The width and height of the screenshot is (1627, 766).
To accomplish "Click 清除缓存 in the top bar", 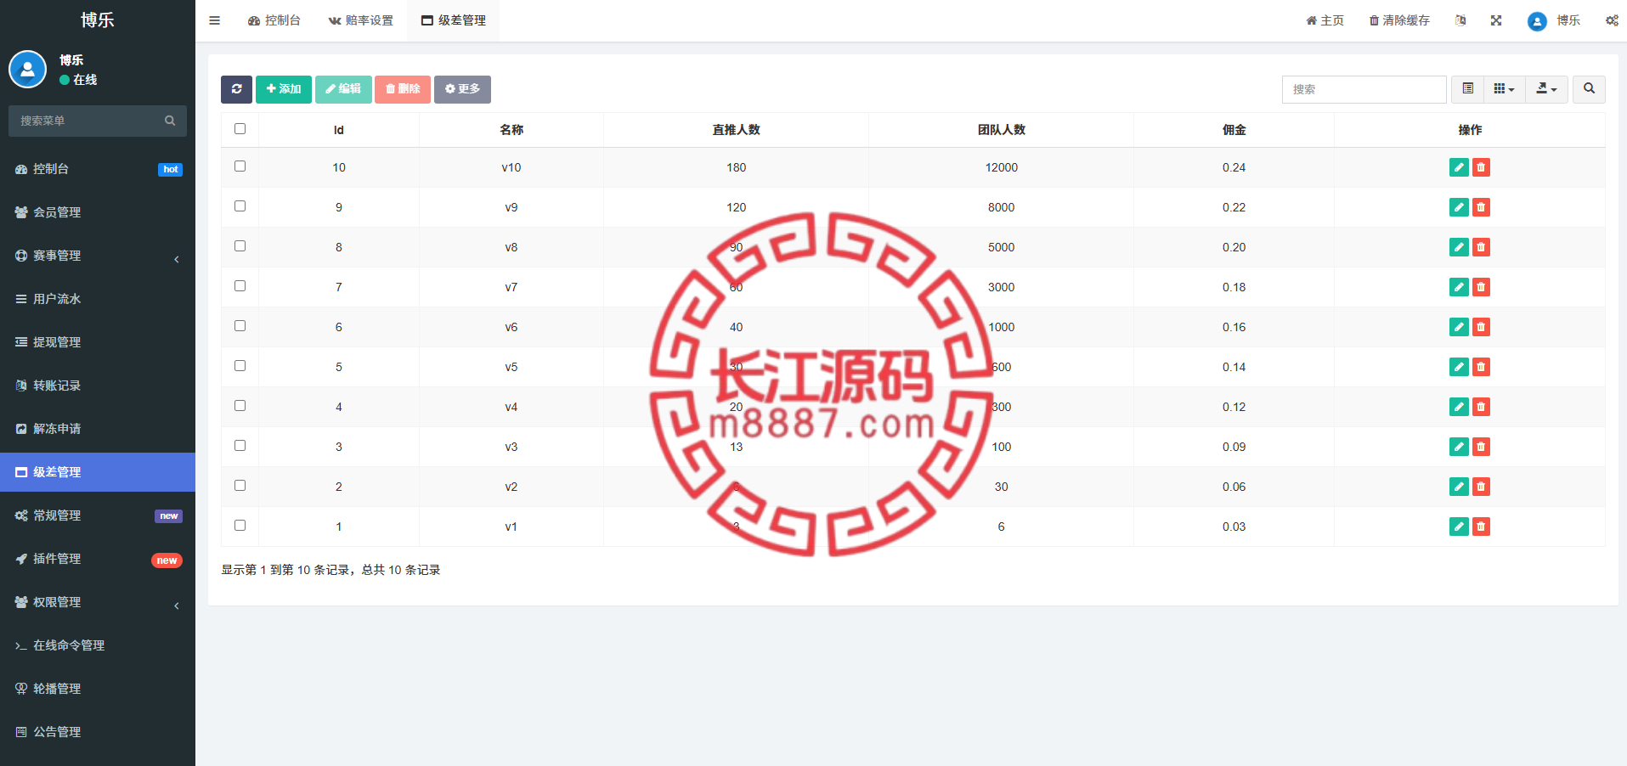I will click(x=1398, y=20).
